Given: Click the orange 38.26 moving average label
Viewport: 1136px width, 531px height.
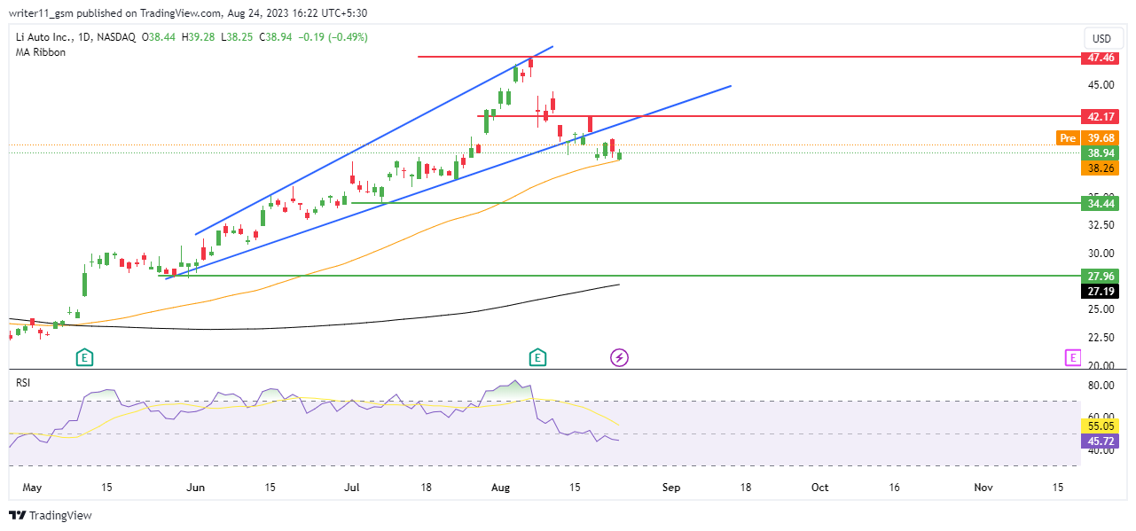Looking at the screenshot, I should tap(1100, 168).
